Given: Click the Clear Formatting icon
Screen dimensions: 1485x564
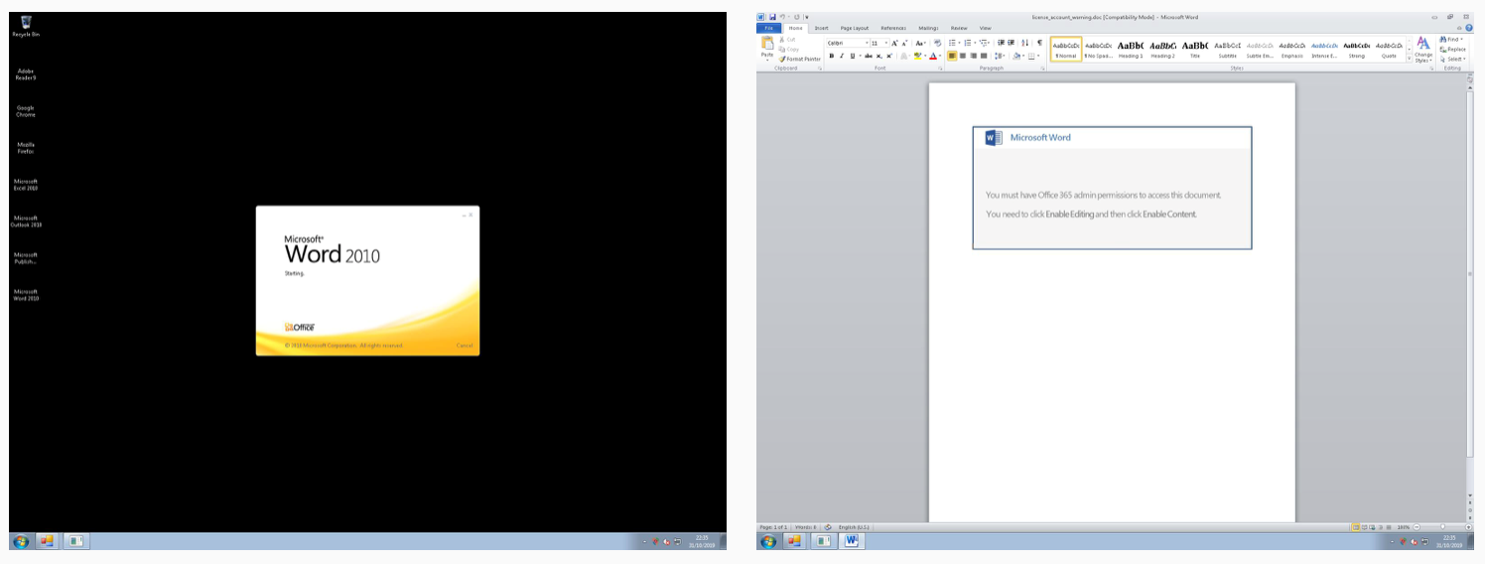Looking at the screenshot, I should click(x=937, y=43).
